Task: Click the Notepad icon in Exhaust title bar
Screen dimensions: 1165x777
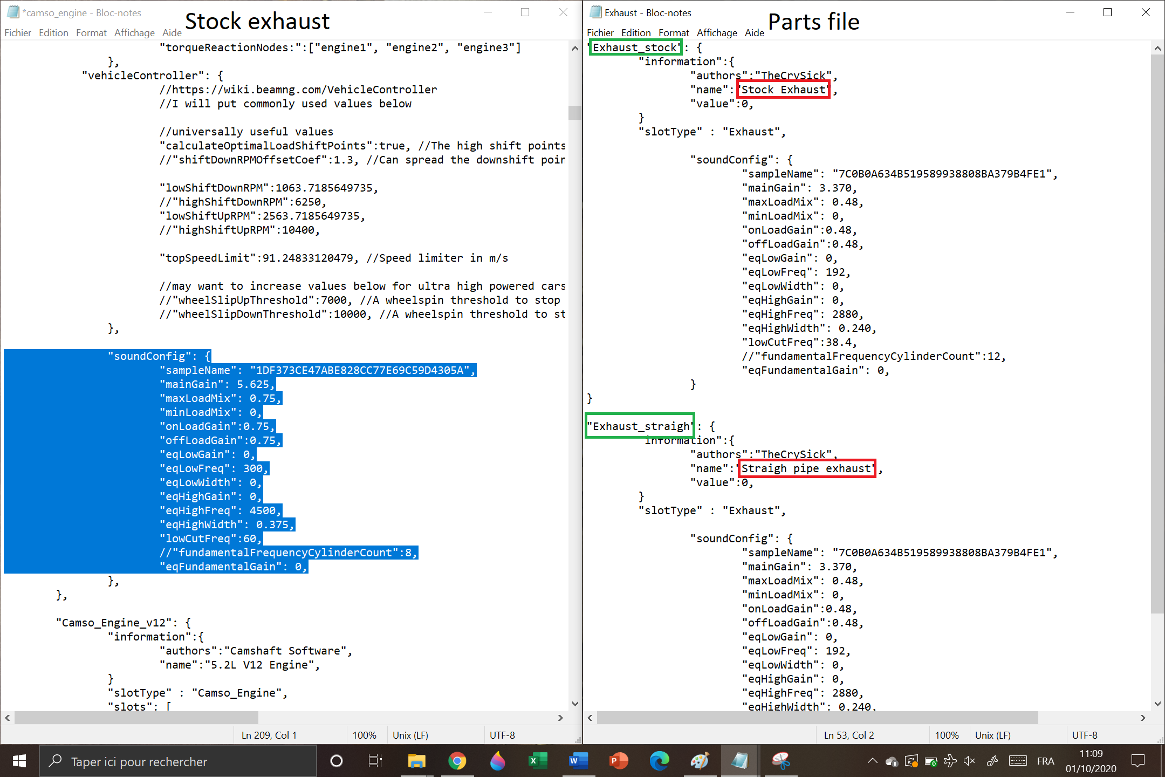Action: 595,12
